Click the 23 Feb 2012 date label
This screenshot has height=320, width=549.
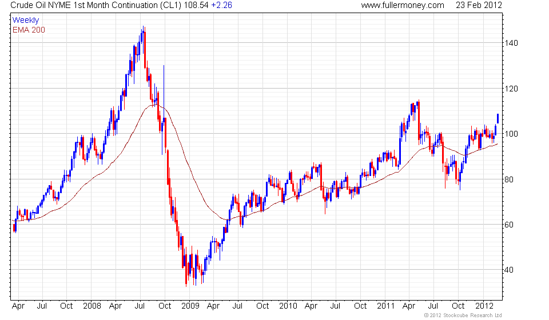pyautogui.click(x=479, y=5)
